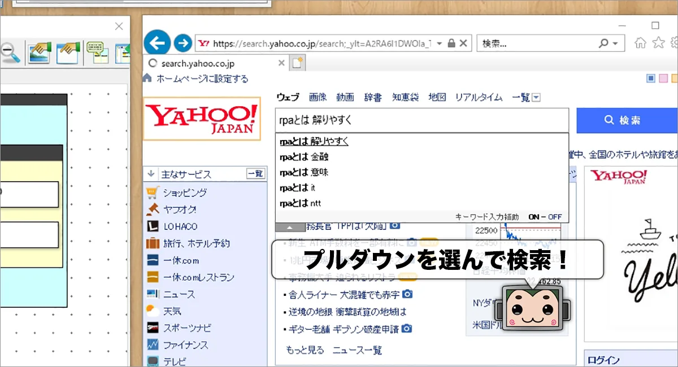This screenshot has height=367, width=678.
Task: Click the zoom-out magnifier in the left window
Action: pyautogui.click(x=10, y=53)
